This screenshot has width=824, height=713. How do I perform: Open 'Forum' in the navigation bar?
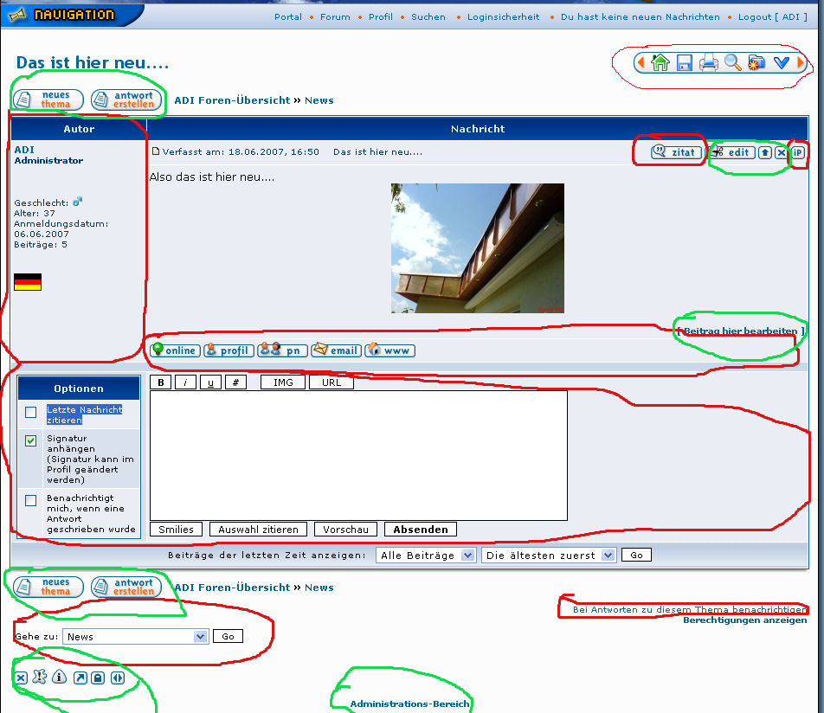[x=335, y=16]
